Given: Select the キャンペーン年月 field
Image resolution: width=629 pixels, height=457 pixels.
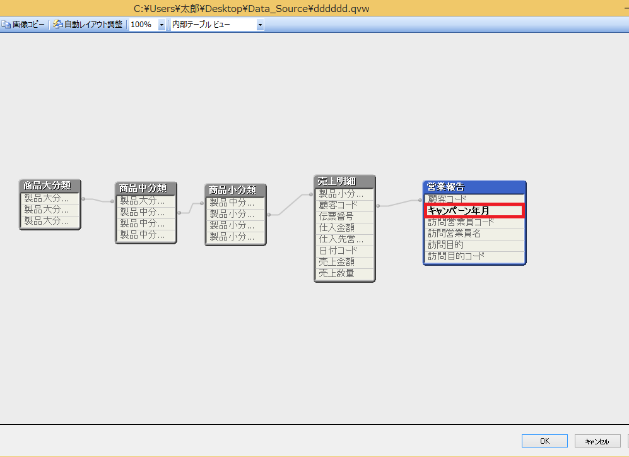Looking at the screenshot, I should (x=474, y=211).
